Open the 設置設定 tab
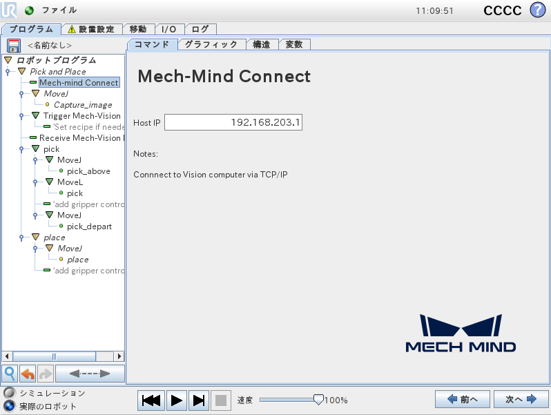The width and height of the screenshot is (551, 415). coord(92,29)
